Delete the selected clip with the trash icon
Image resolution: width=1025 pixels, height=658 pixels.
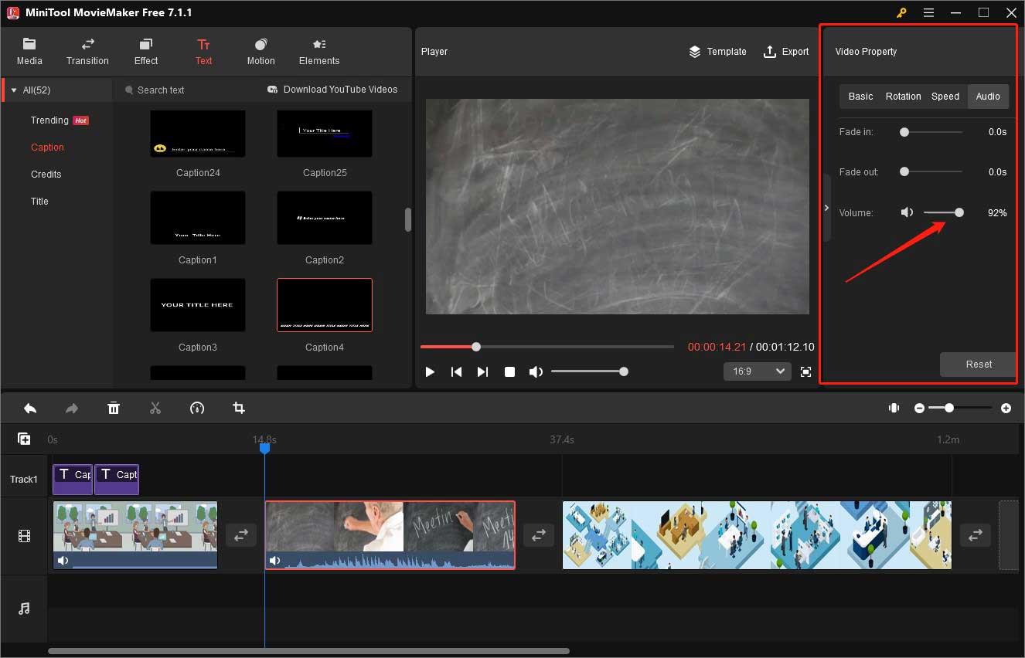pyautogui.click(x=114, y=408)
